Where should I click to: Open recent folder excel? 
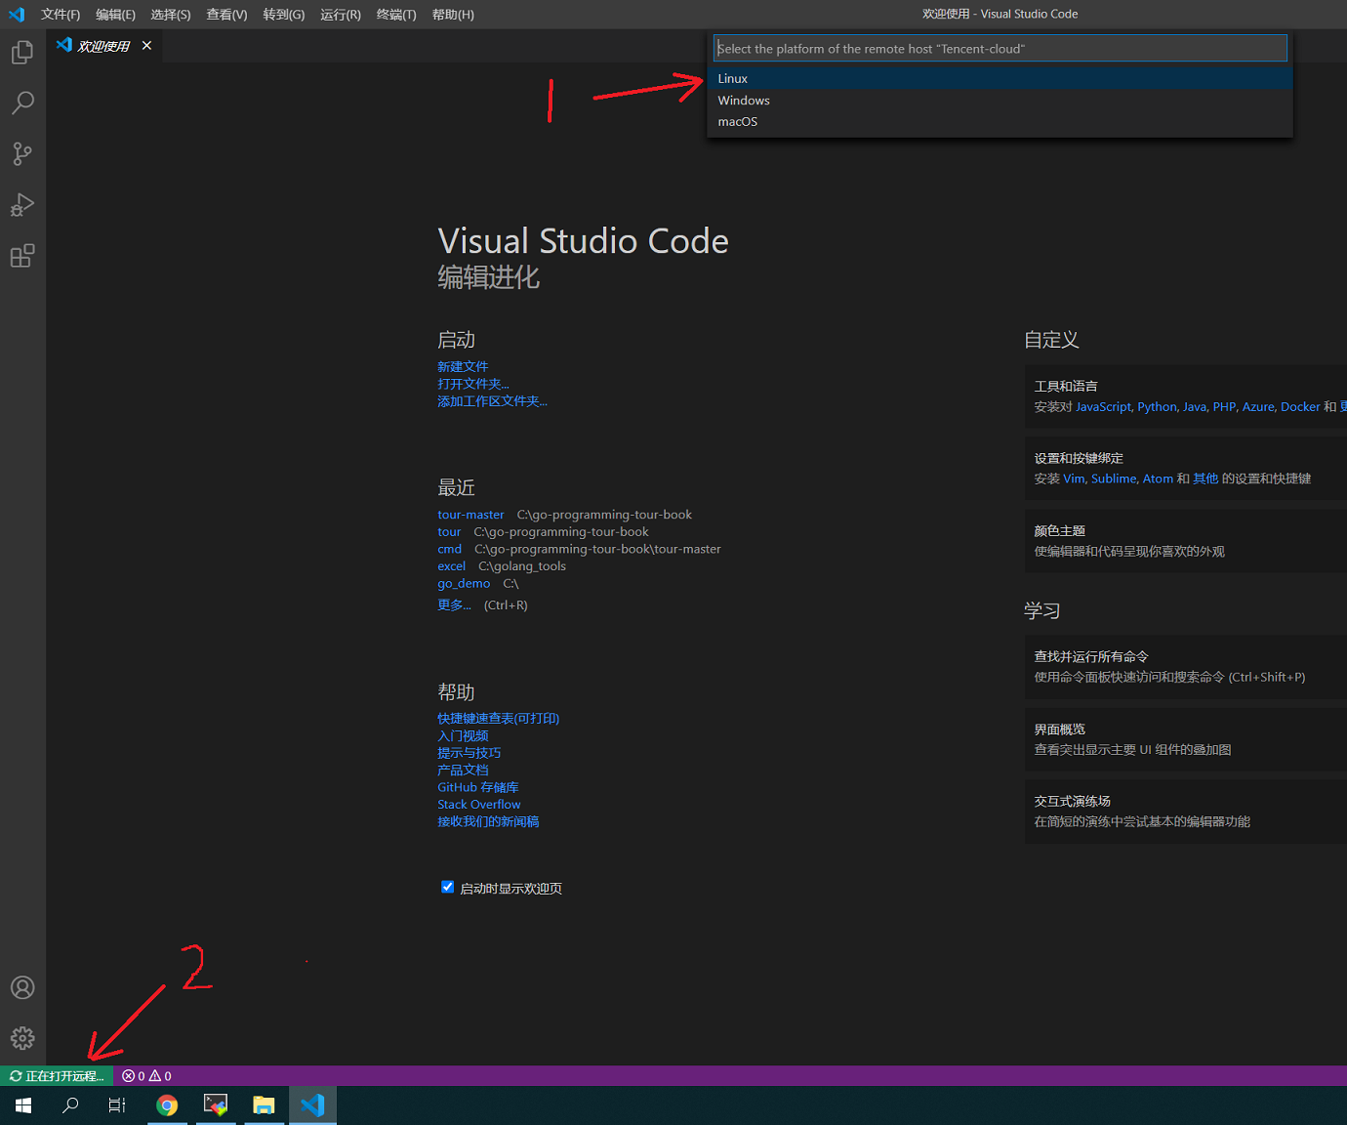click(451, 566)
